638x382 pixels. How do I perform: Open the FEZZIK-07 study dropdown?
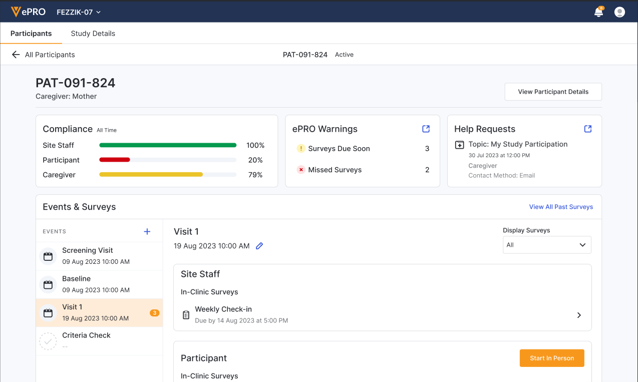coord(79,12)
